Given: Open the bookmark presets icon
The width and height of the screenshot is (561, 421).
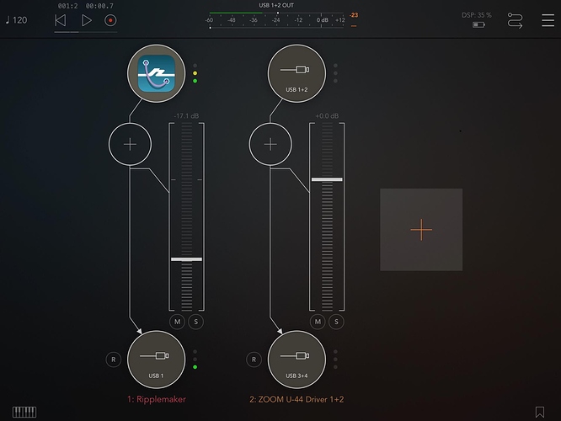Looking at the screenshot, I should 540,412.
